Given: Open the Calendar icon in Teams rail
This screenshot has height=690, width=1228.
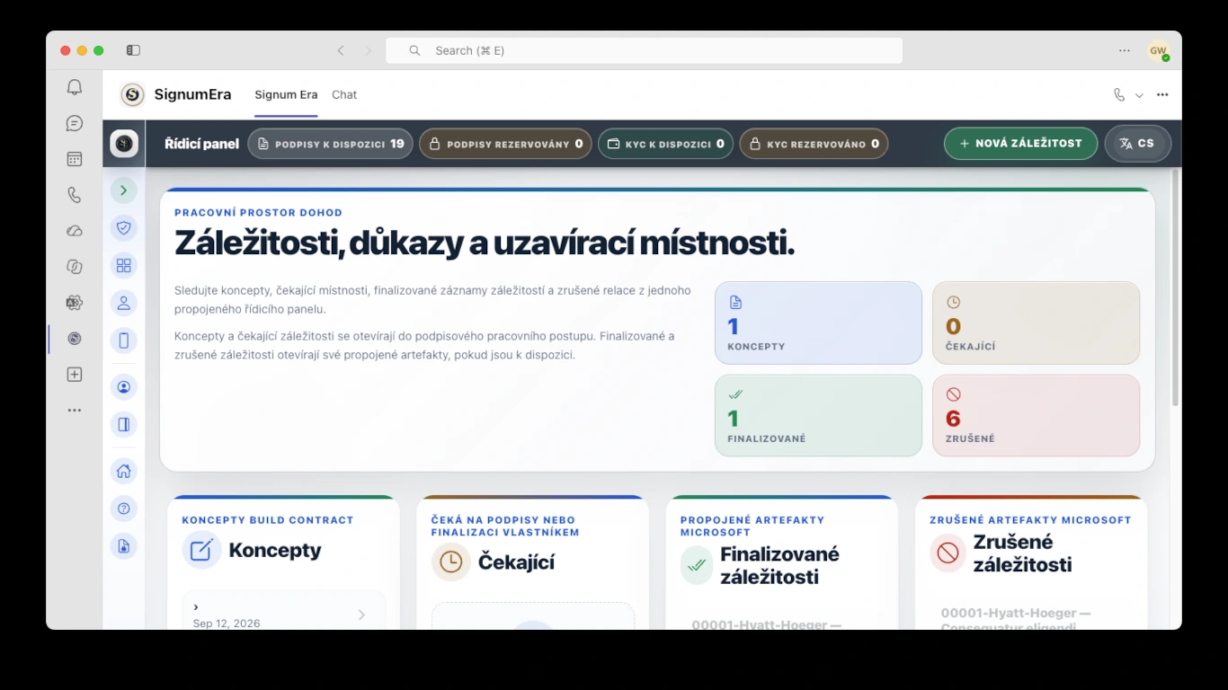Looking at the screenshot, I should [x=75, y=159].
